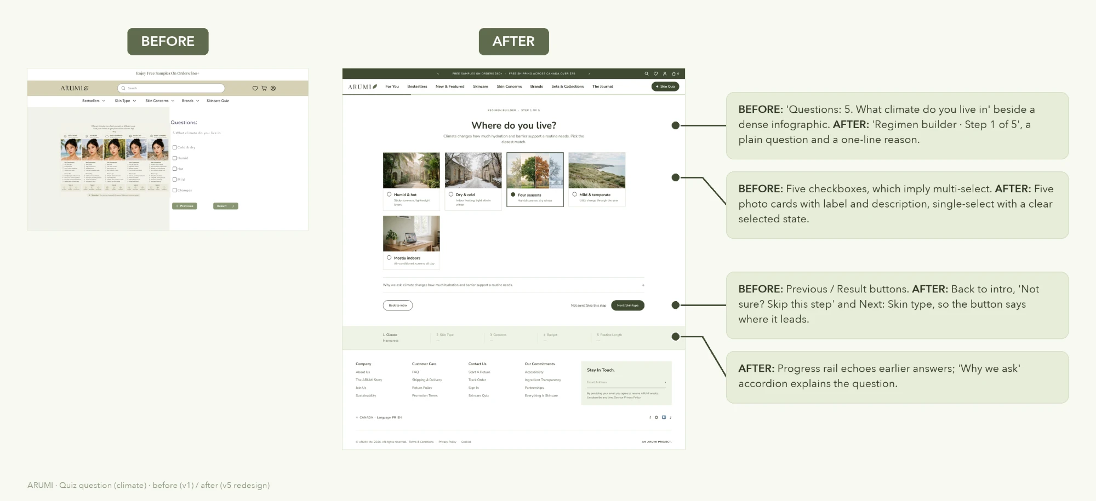Click the wishlist heart in Before header
Image resolution: width=1096 pixels, height=501 pixels.
[255, 88]
